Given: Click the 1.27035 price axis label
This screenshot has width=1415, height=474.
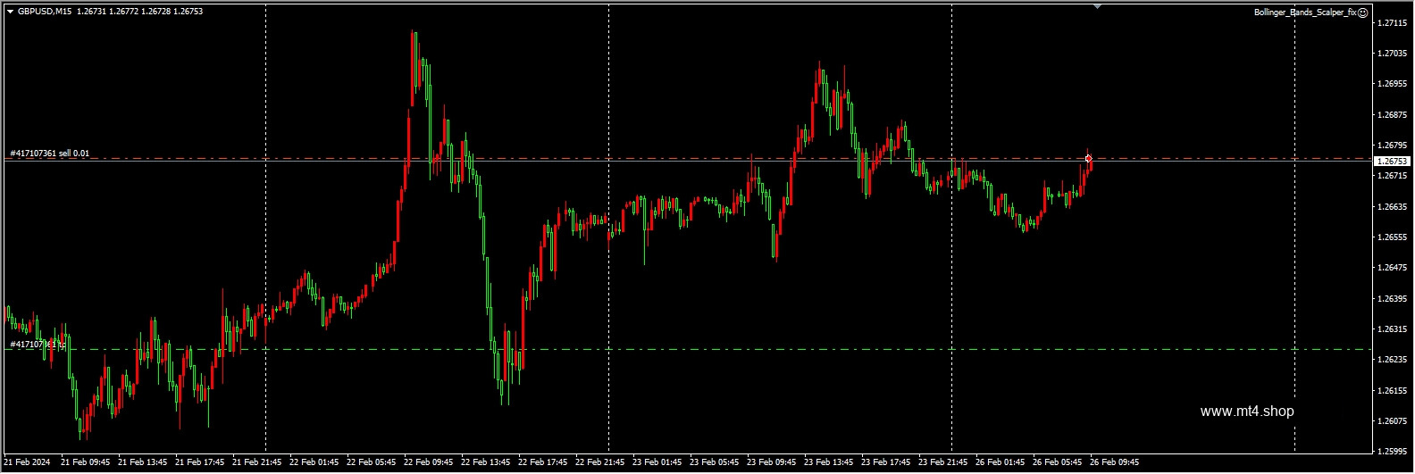Looking at the screenshot, I should pos(1393,54).
